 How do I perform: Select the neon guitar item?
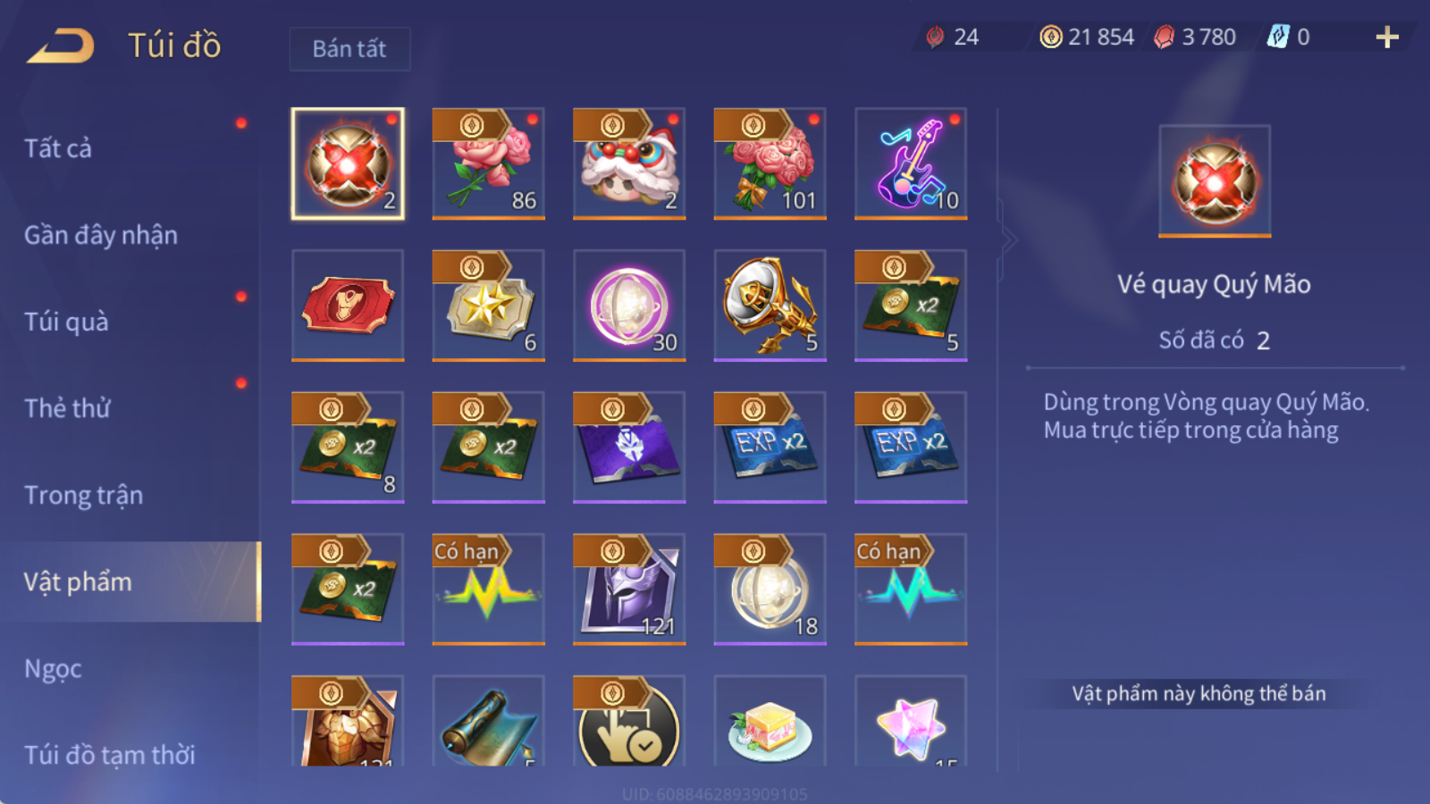(x=911, y=163)
